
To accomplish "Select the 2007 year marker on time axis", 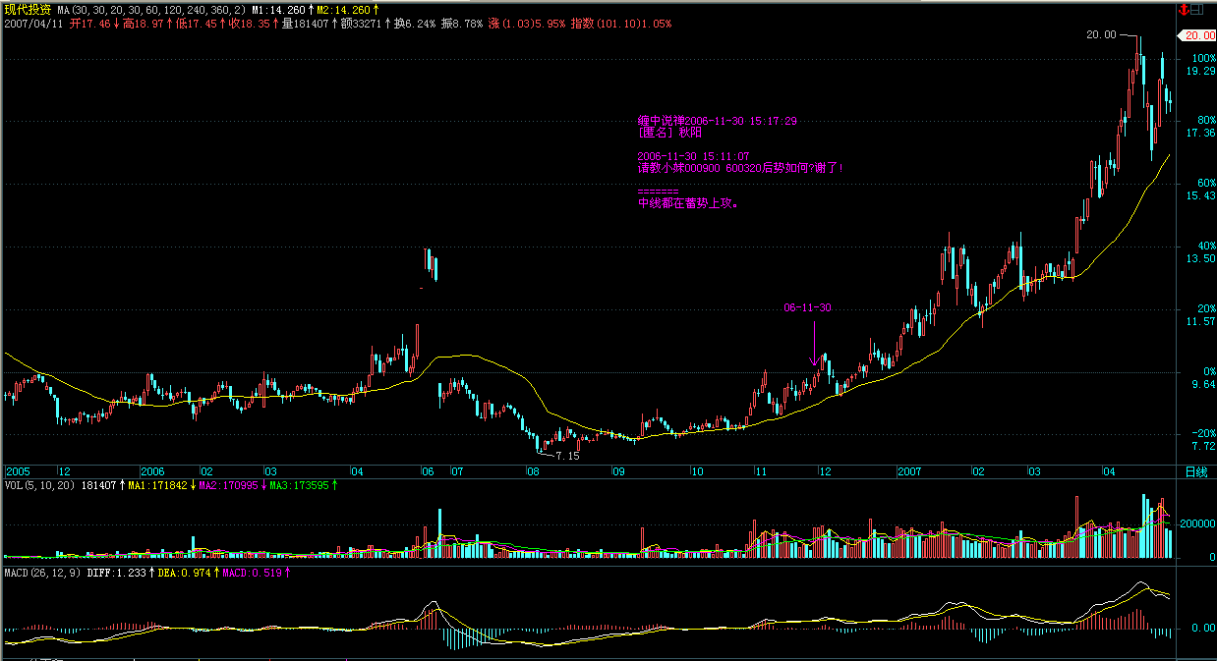I will click(x=912, y=472).
